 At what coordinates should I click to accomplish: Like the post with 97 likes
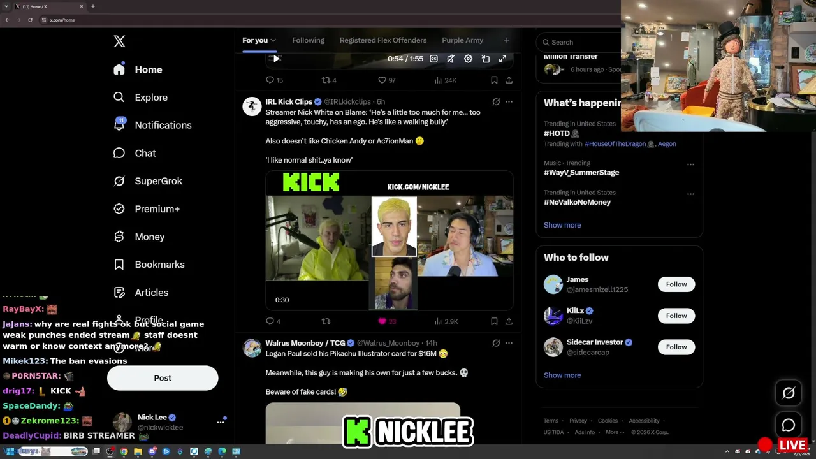click(x=386, y=80)
